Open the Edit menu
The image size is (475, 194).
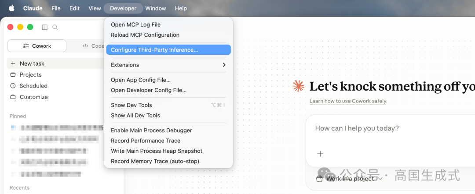click(x=74, y=8)
